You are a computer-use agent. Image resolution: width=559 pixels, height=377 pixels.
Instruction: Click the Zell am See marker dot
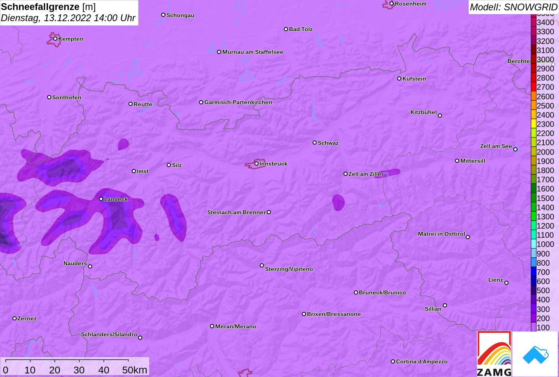tap(515, 150)
